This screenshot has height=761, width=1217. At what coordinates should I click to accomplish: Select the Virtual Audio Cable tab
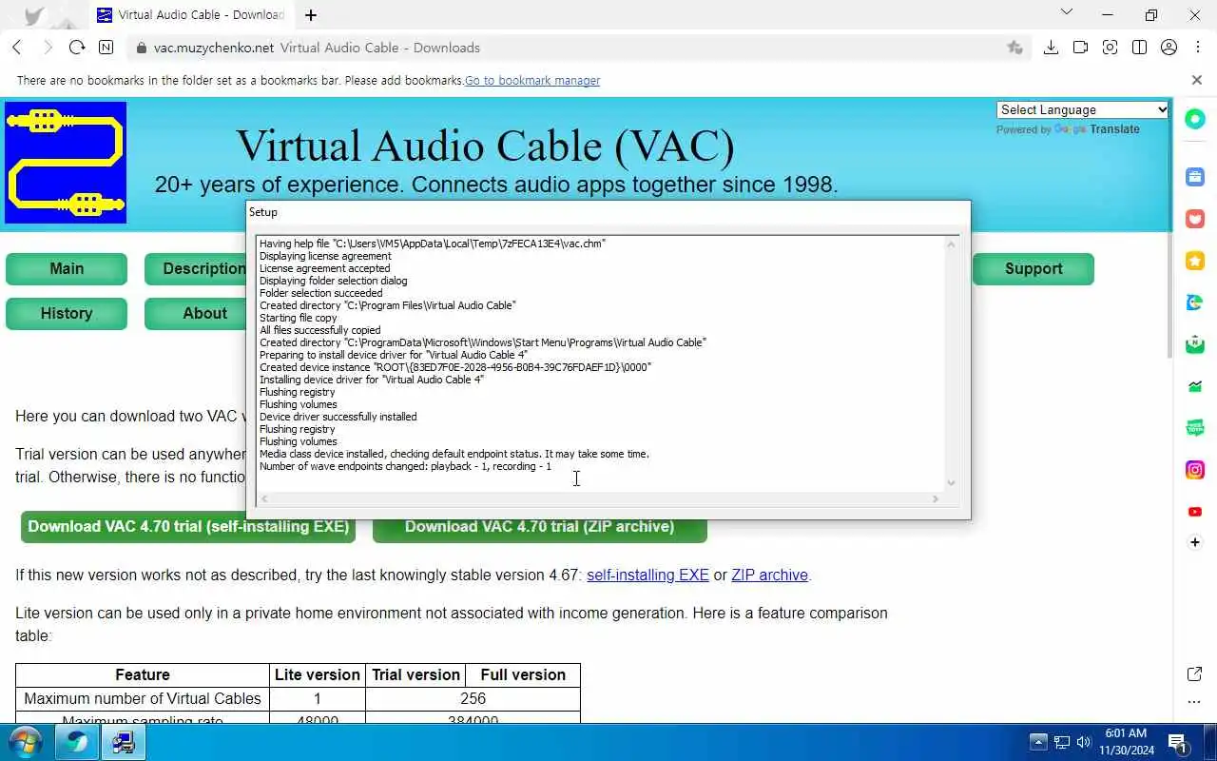click(x=189, y=15)
